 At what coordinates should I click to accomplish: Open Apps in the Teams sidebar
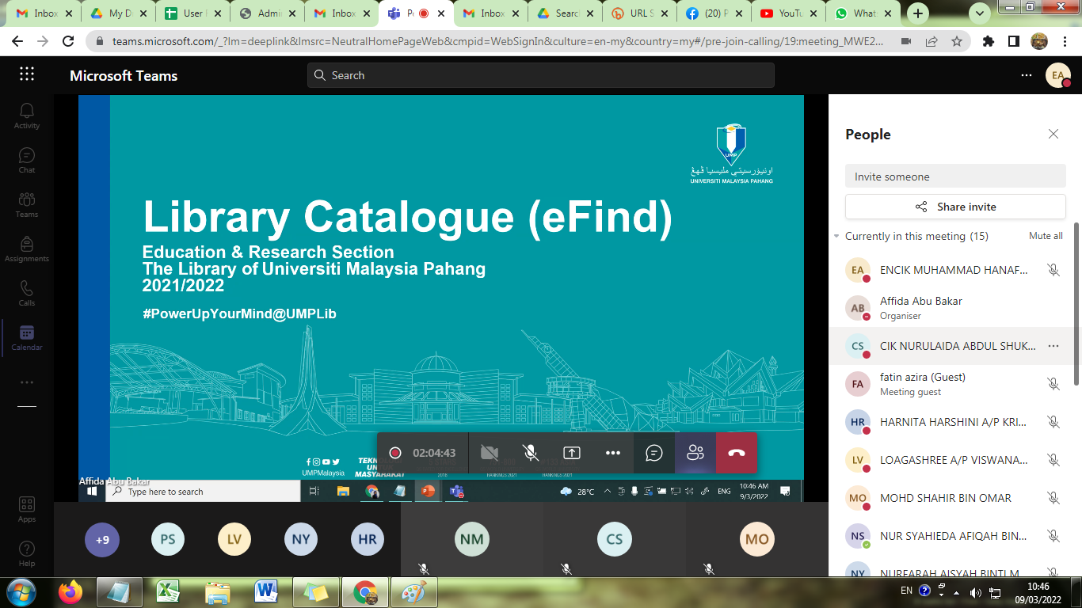[27, 509]
